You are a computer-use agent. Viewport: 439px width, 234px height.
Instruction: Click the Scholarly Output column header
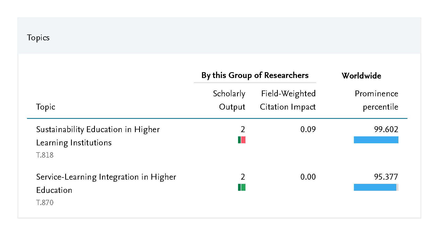coord(229,100)
